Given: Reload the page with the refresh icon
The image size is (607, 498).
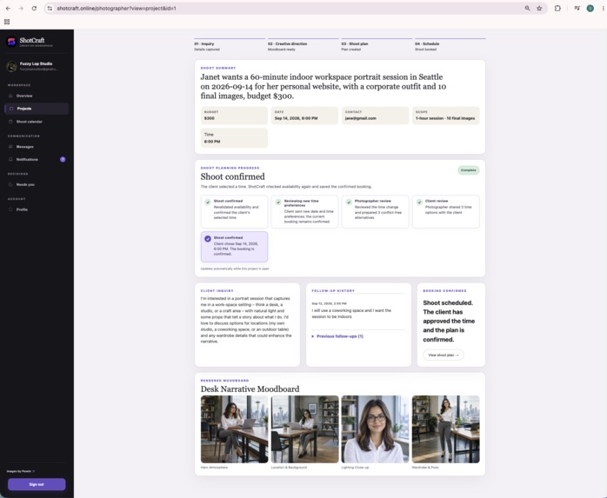Looking at the screenshot, I should tap(34, 8).
